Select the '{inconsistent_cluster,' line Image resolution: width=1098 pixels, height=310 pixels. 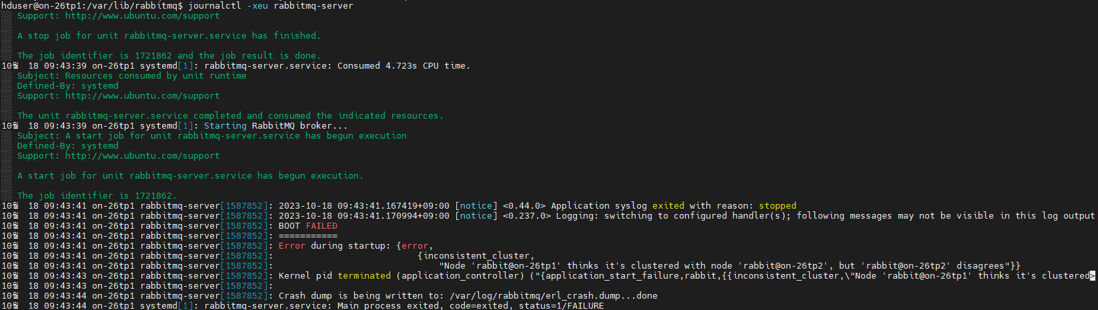pos(476,255)
